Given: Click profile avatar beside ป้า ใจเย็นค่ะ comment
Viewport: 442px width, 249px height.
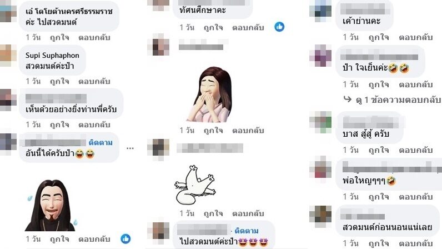Looking at the screenshot, I should coord(320,56).
